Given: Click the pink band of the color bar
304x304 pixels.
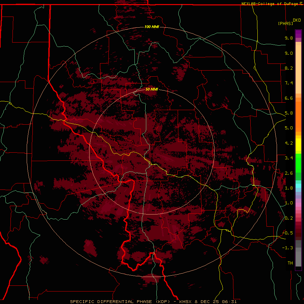Looking at the screenshot, I should point(298,205).
